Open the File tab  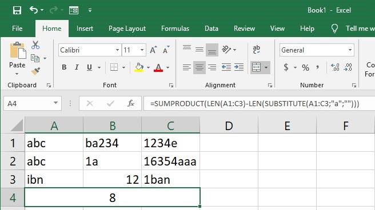pos(17,29)
